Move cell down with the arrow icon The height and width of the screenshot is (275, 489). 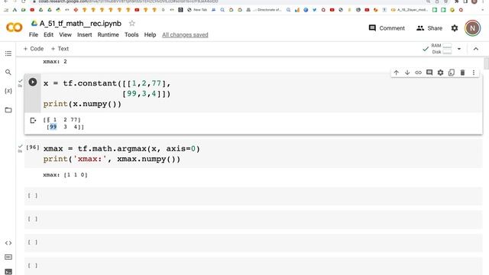click(407, 73)
